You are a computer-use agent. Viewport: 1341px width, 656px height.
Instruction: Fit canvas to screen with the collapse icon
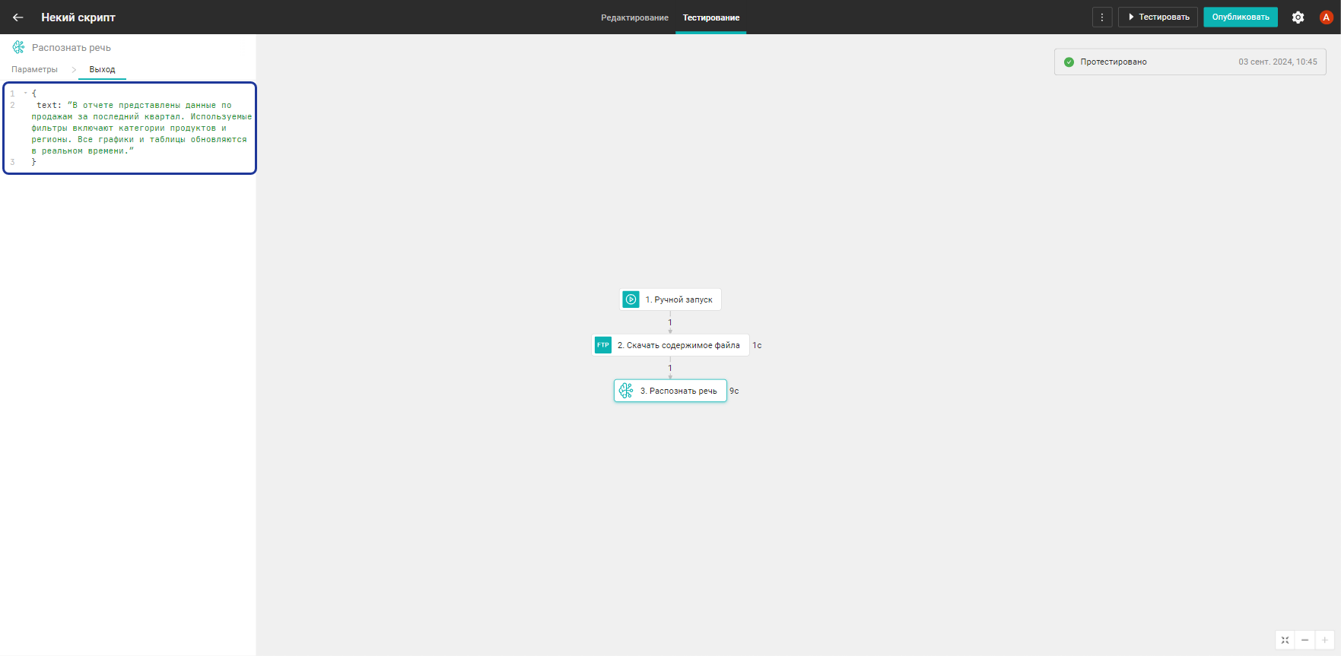(1285, 640)
